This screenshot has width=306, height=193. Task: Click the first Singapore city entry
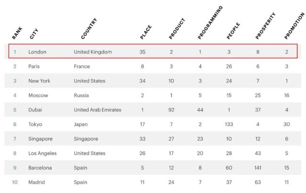[x=41, y=139]
